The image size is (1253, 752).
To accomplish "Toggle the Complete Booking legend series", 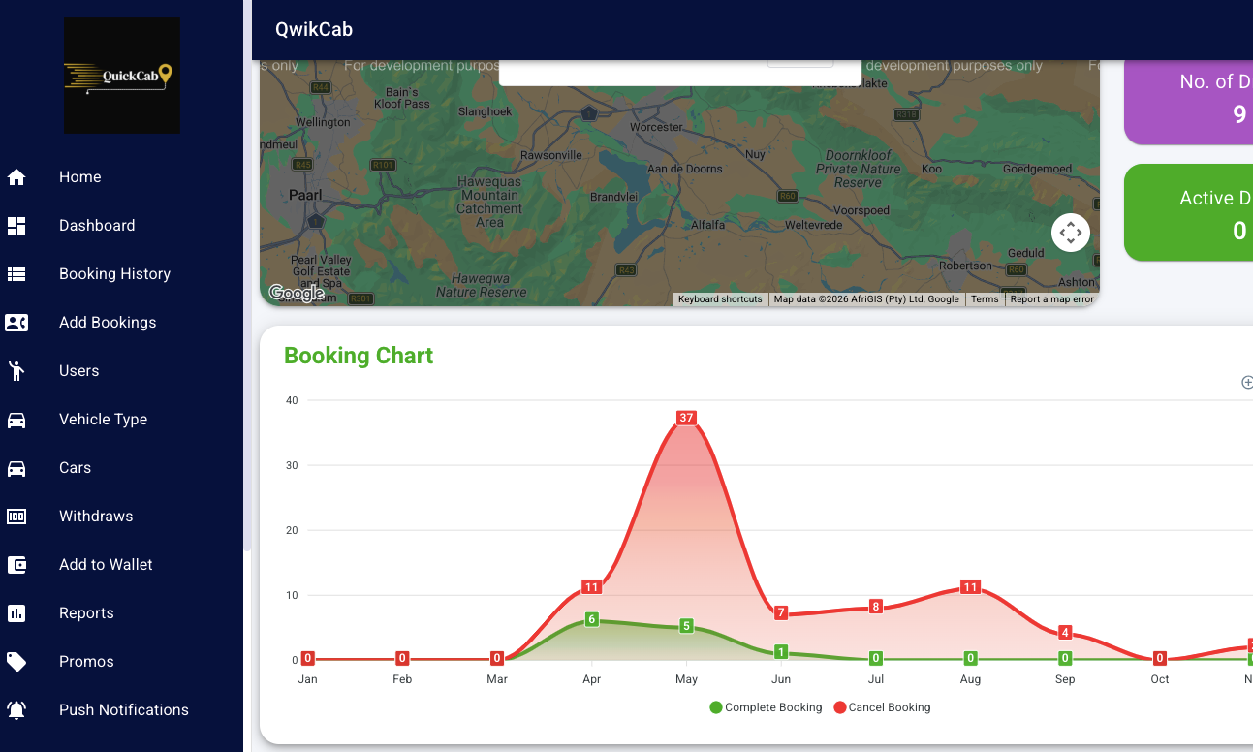I will tap(766, 707).
